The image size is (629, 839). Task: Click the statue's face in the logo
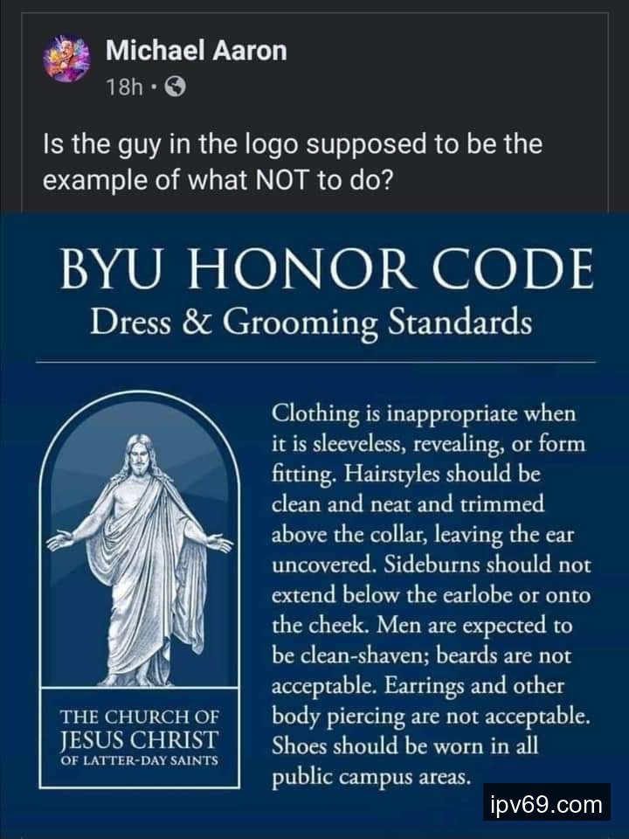tap(139, 456)
